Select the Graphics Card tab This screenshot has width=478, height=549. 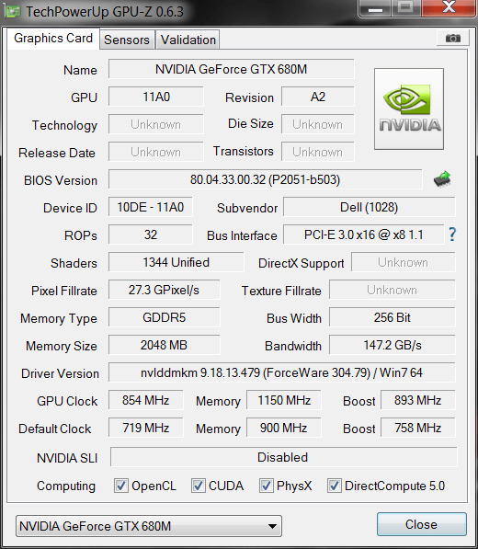(x=53, y=39)
